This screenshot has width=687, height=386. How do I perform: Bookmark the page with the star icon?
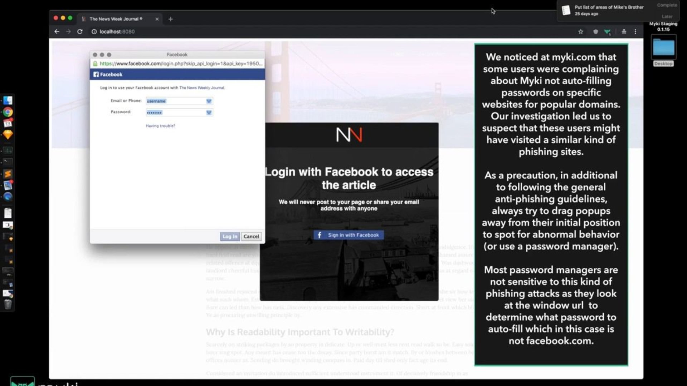tap(580, 31)
